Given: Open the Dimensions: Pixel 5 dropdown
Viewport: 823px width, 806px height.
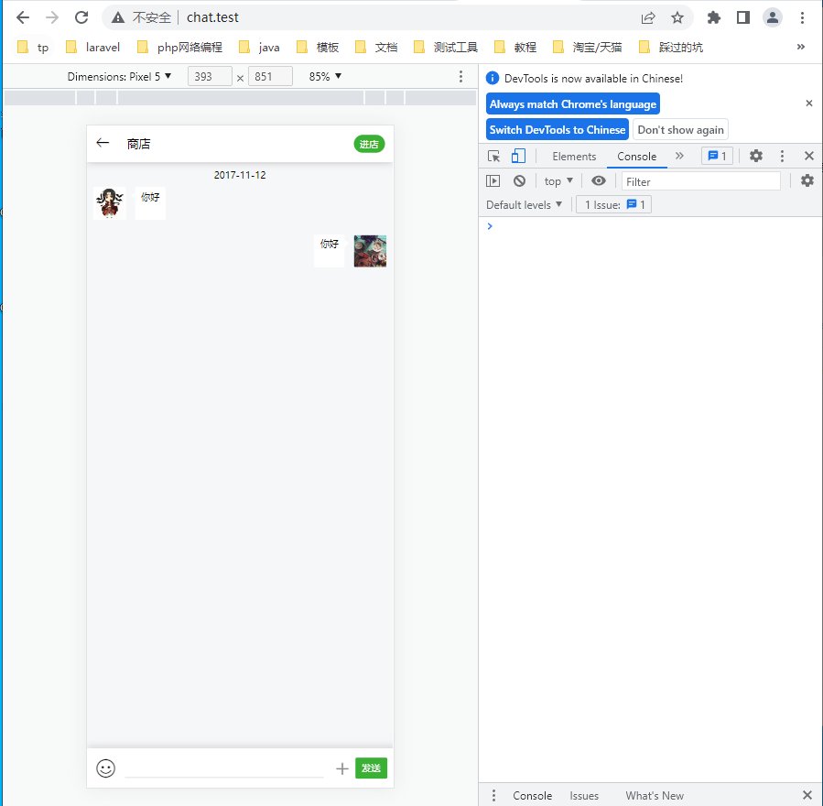Looking at the screenshot, I should tap(119, 77).
